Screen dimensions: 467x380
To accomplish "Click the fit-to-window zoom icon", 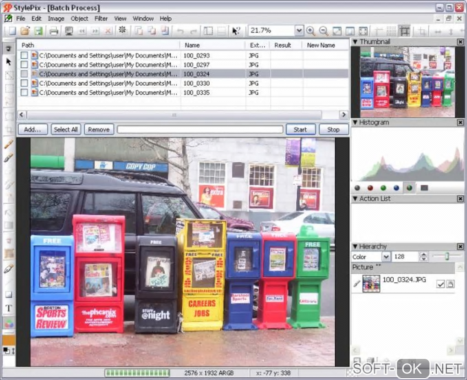I will pos(337,31).
